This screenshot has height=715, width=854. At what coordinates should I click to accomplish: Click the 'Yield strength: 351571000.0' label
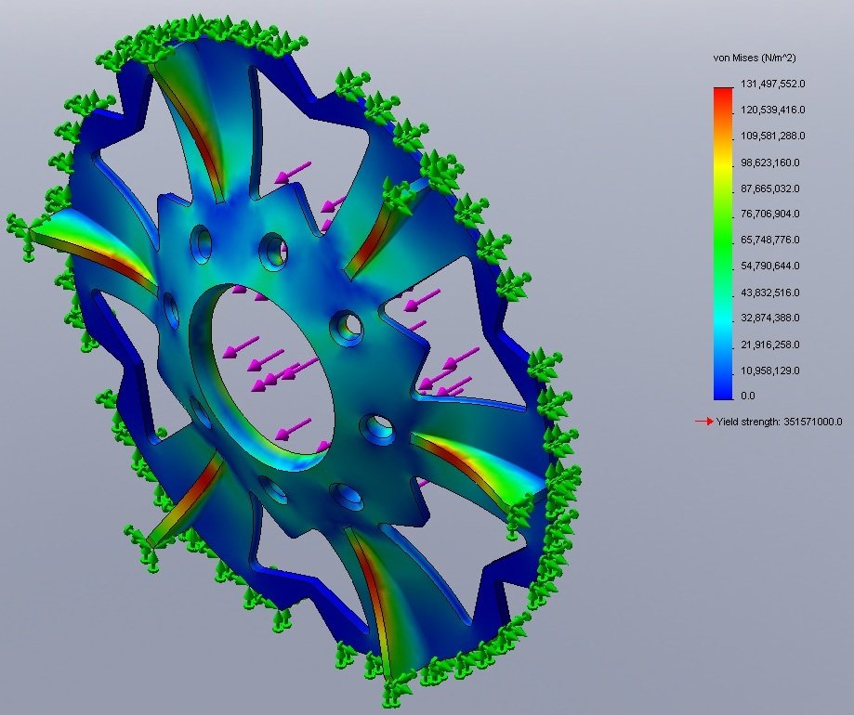click(x=779, y=422)
